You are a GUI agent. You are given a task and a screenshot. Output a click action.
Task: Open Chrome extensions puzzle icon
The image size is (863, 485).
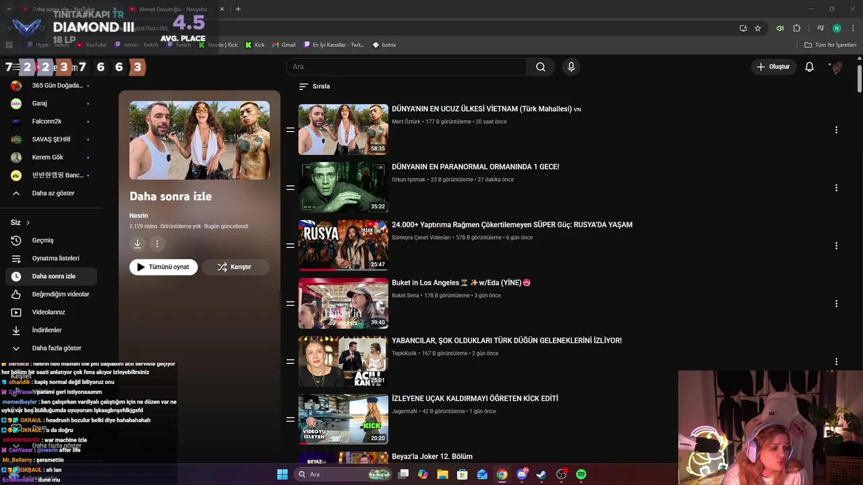click(x=797, y=28)
